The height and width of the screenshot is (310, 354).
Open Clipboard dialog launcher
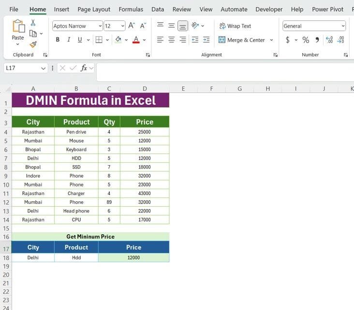tap(45, 55)
